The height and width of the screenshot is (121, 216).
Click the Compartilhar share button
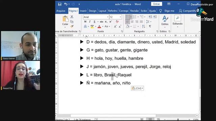(x=188, y=11)
